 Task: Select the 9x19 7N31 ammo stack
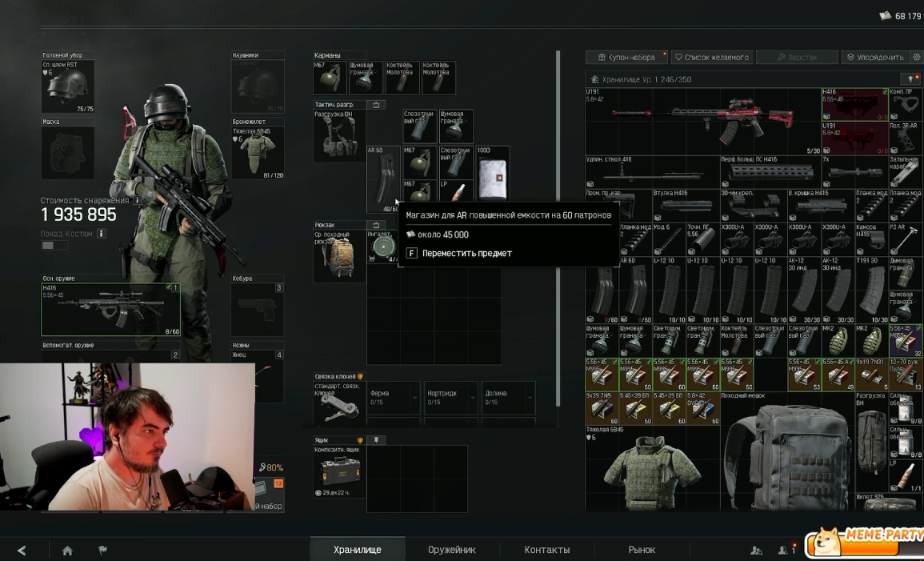tap(872, 375)
